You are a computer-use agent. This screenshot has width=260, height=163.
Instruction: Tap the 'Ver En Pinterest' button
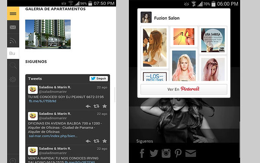tap(184, 89)
